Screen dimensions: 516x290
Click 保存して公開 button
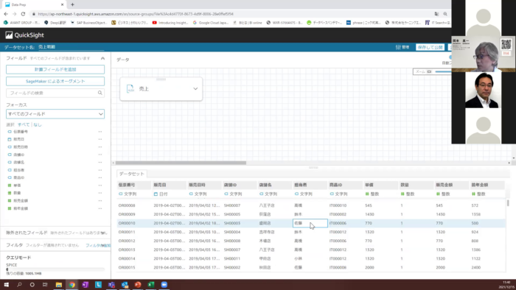point(430,47)
